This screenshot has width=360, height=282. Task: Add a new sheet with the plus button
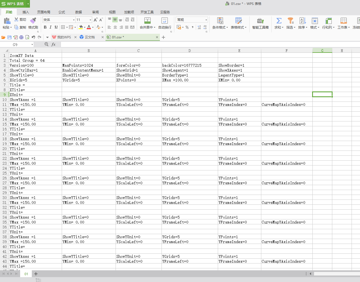36,274
